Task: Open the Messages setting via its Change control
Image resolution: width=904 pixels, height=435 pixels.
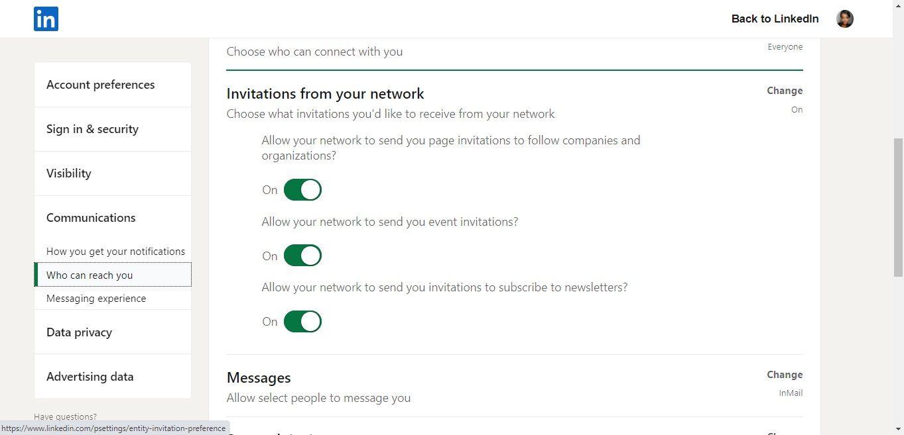Action: click(x=785, y=375)
